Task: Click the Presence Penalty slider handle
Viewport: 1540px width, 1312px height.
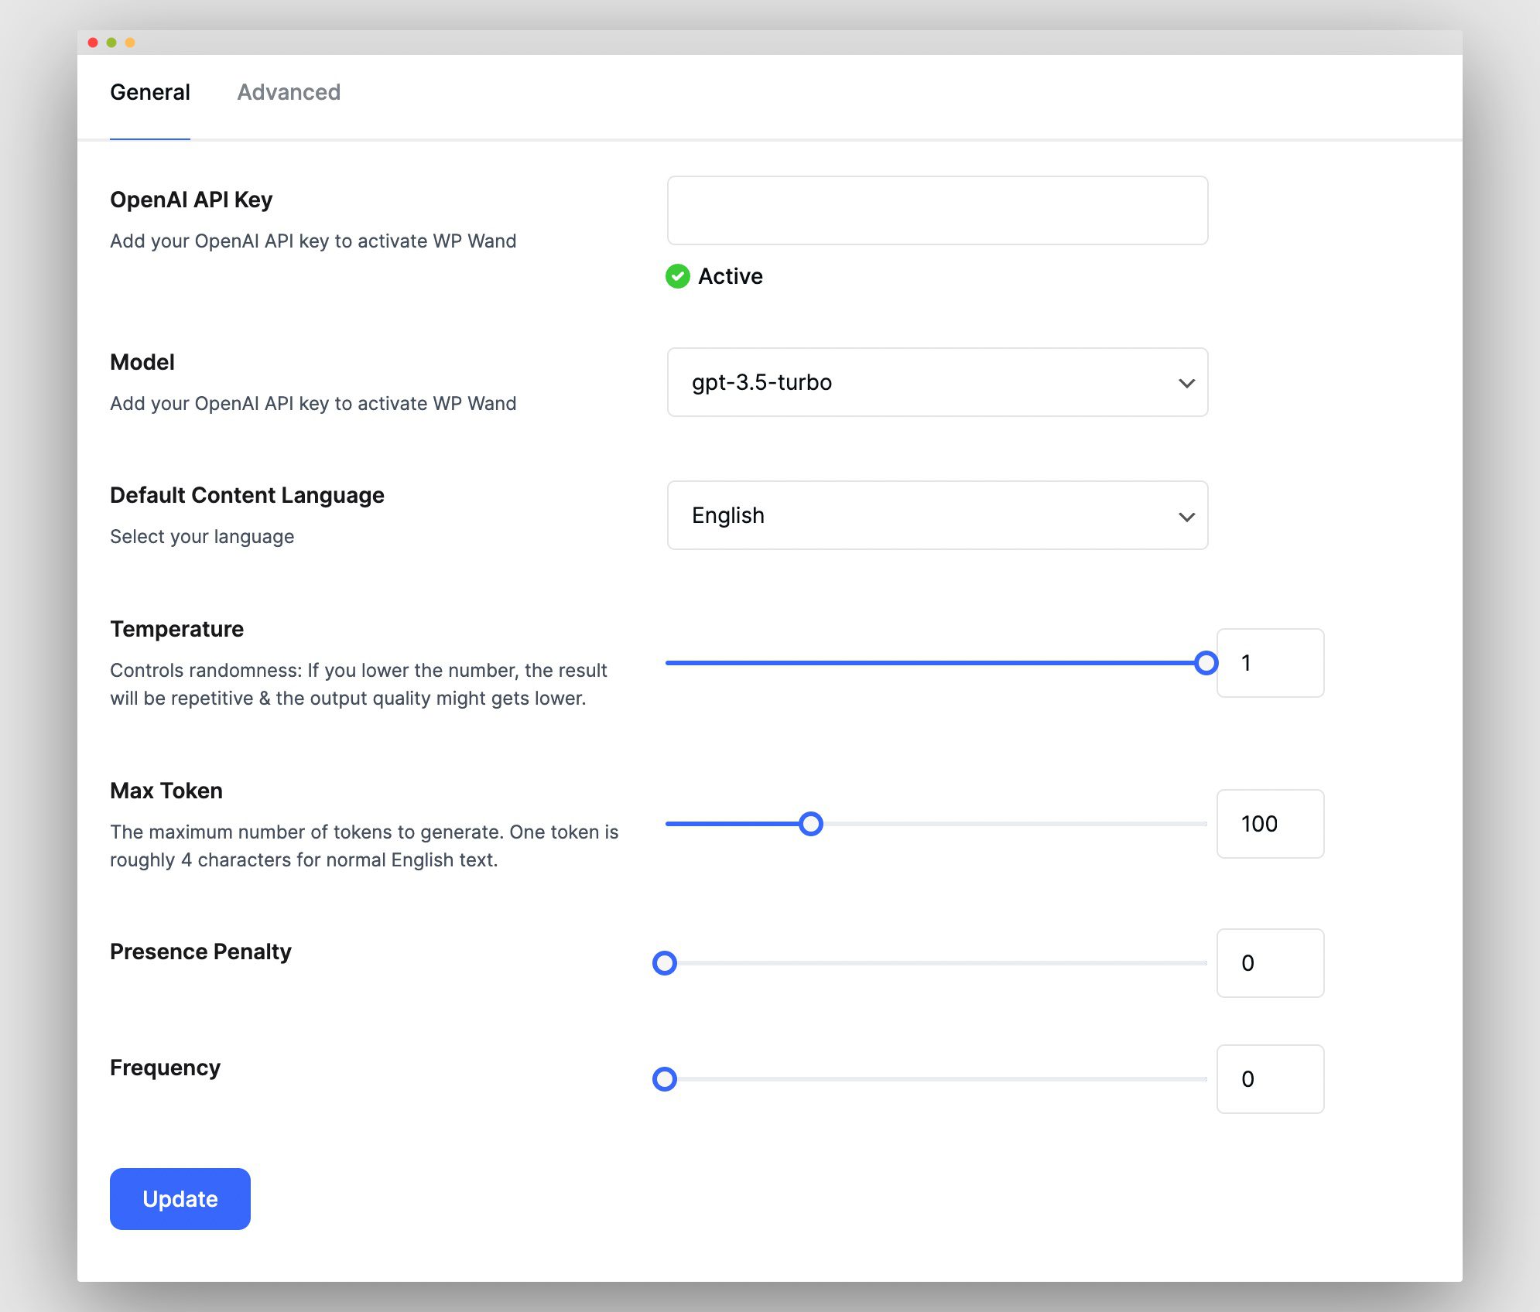Action: tap(665, 963)
